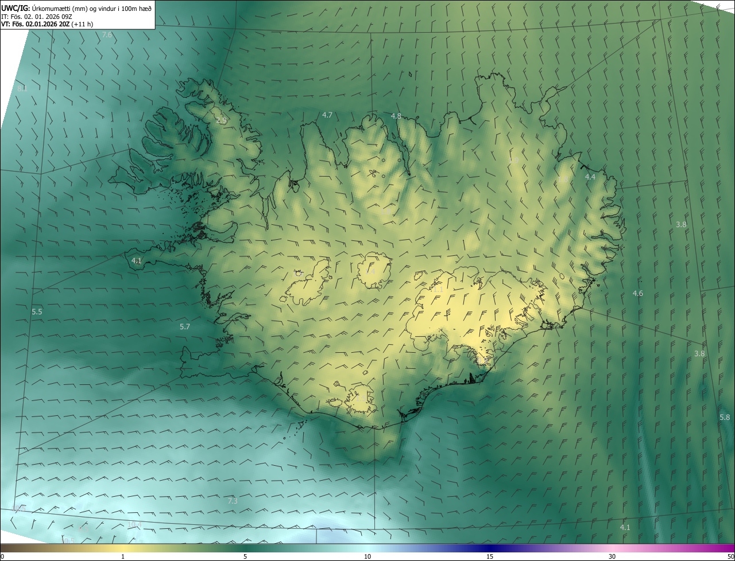This screenshot has height=561, width=735.
Task: Pick the 5.7 value in Faxaflói bay
Action: [x=185, y=327]
